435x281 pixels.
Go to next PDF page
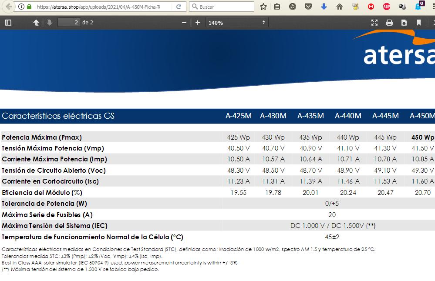point(50,23)
